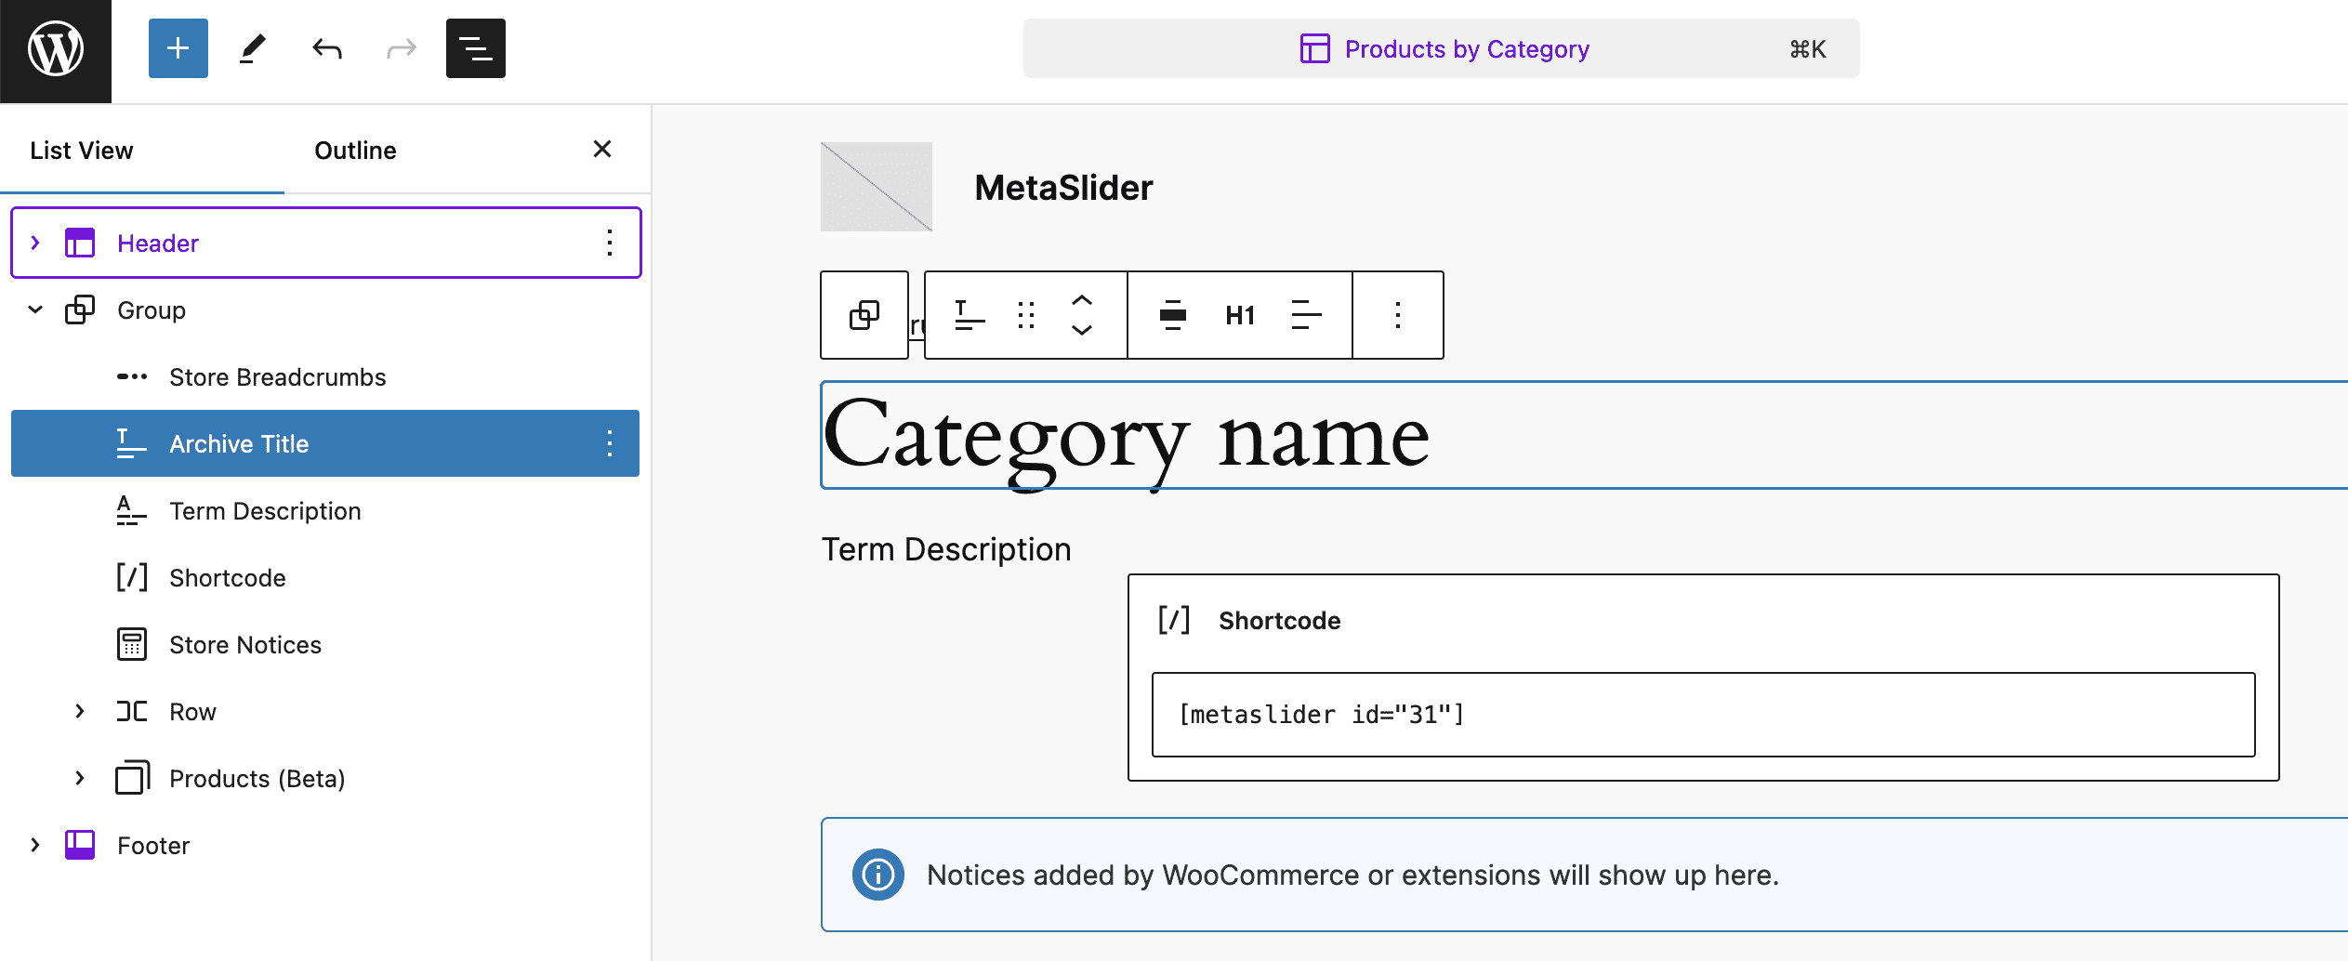Image resolution: width=2348 pixels, height=961 pixels.
Task: Collapse the Group item in list view
Action: click(x=35, y=310)
